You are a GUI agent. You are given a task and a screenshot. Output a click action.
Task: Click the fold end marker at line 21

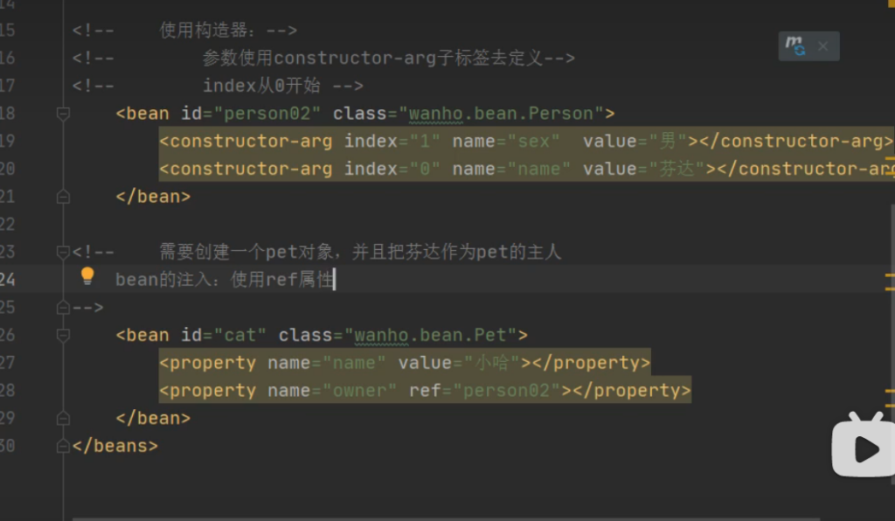63,197
